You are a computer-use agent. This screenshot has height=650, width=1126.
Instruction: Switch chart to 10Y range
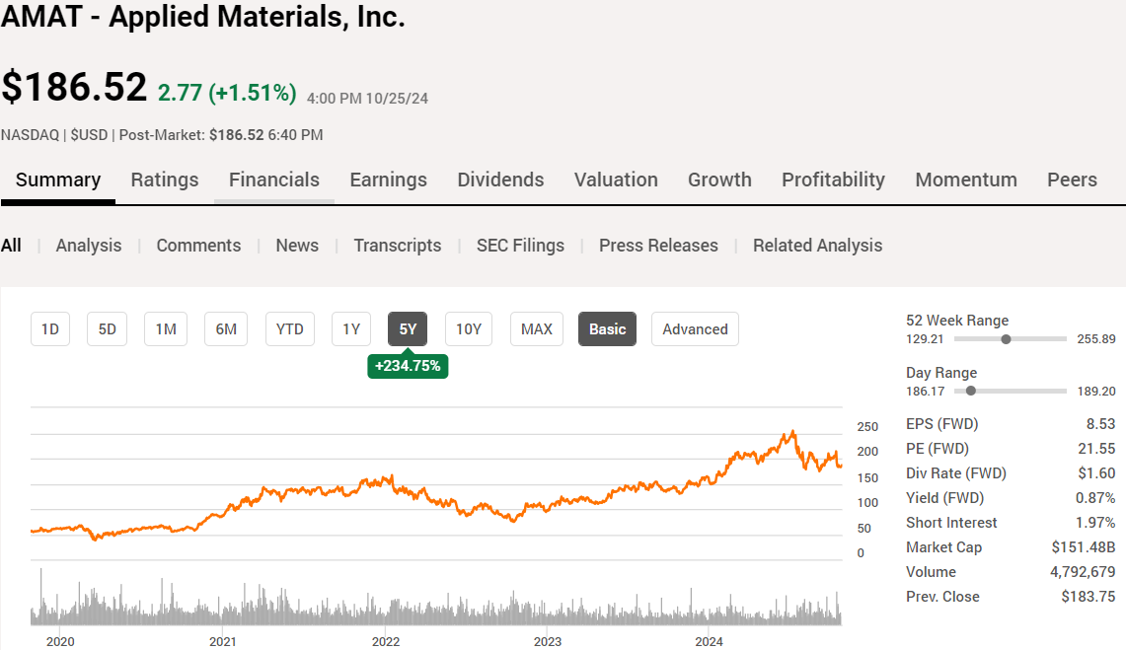469,329
